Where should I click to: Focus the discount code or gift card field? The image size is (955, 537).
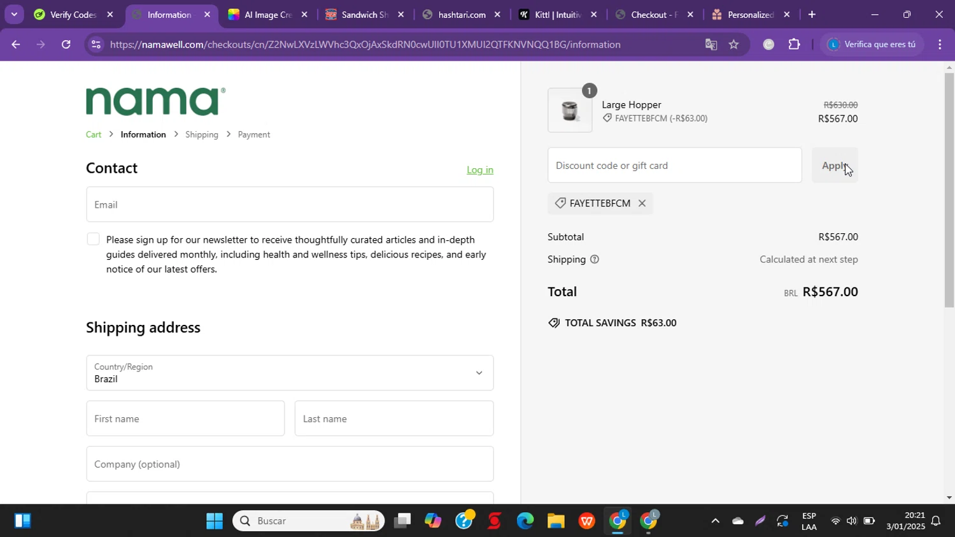(675, 166)
